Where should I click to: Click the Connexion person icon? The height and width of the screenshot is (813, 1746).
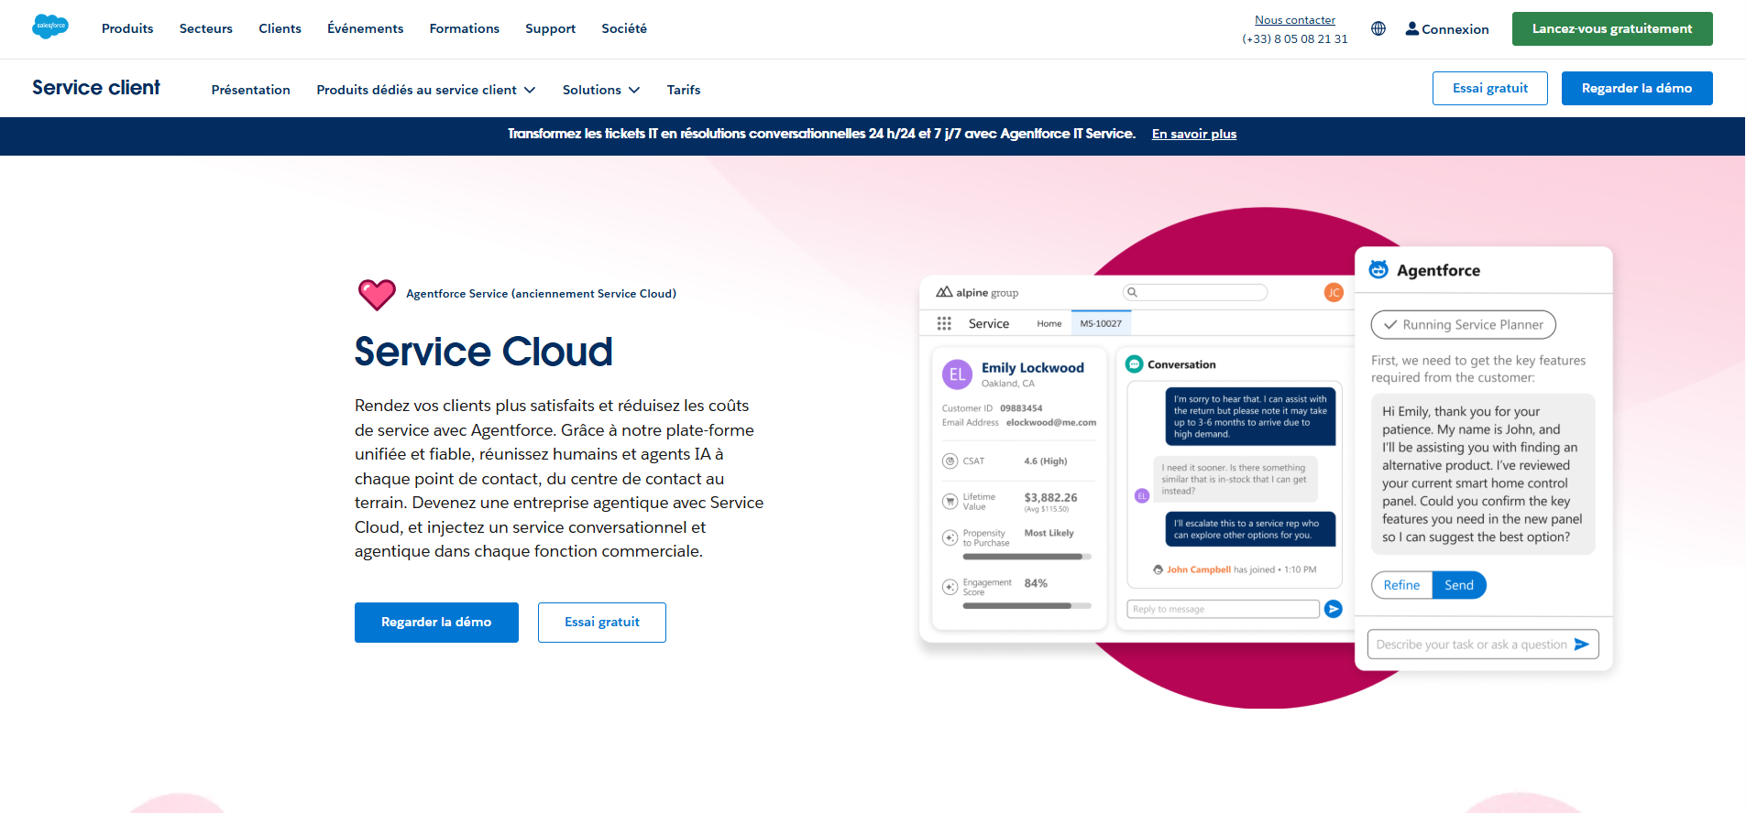coord(1411,28)
